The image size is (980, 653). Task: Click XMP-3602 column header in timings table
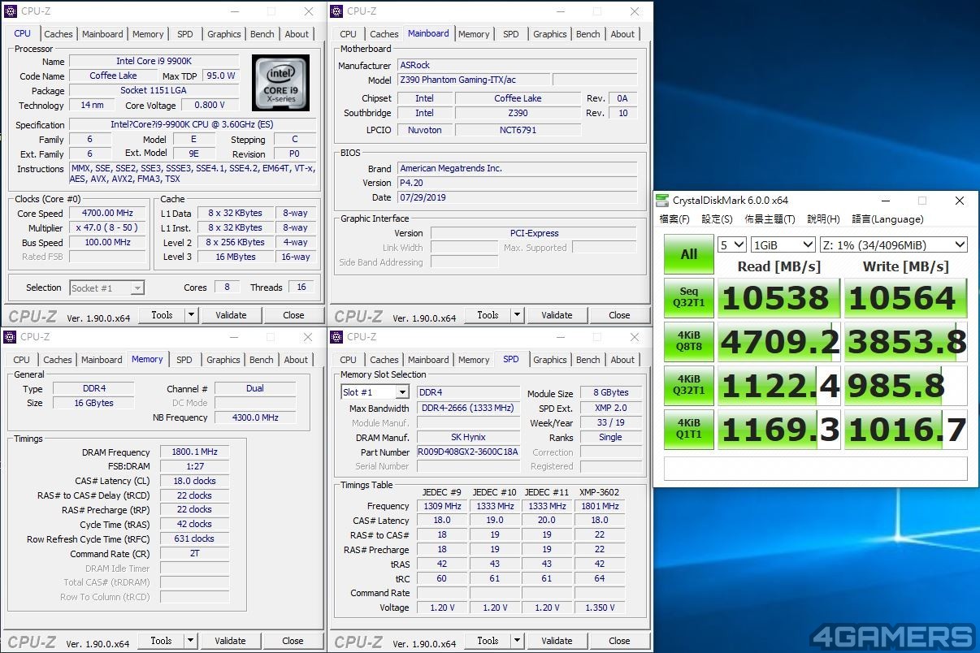(600, 491)
